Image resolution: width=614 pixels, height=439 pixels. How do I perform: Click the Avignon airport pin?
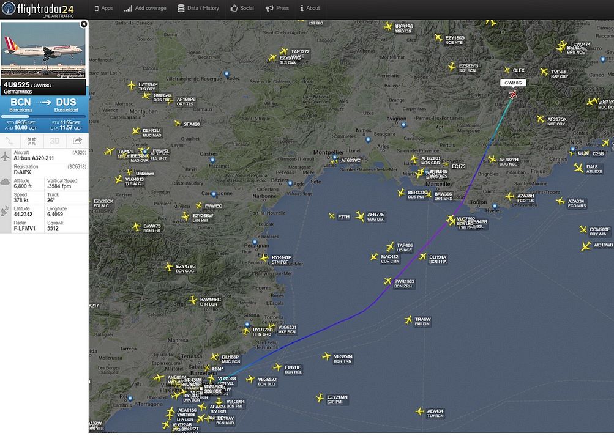tap(403, 125)
